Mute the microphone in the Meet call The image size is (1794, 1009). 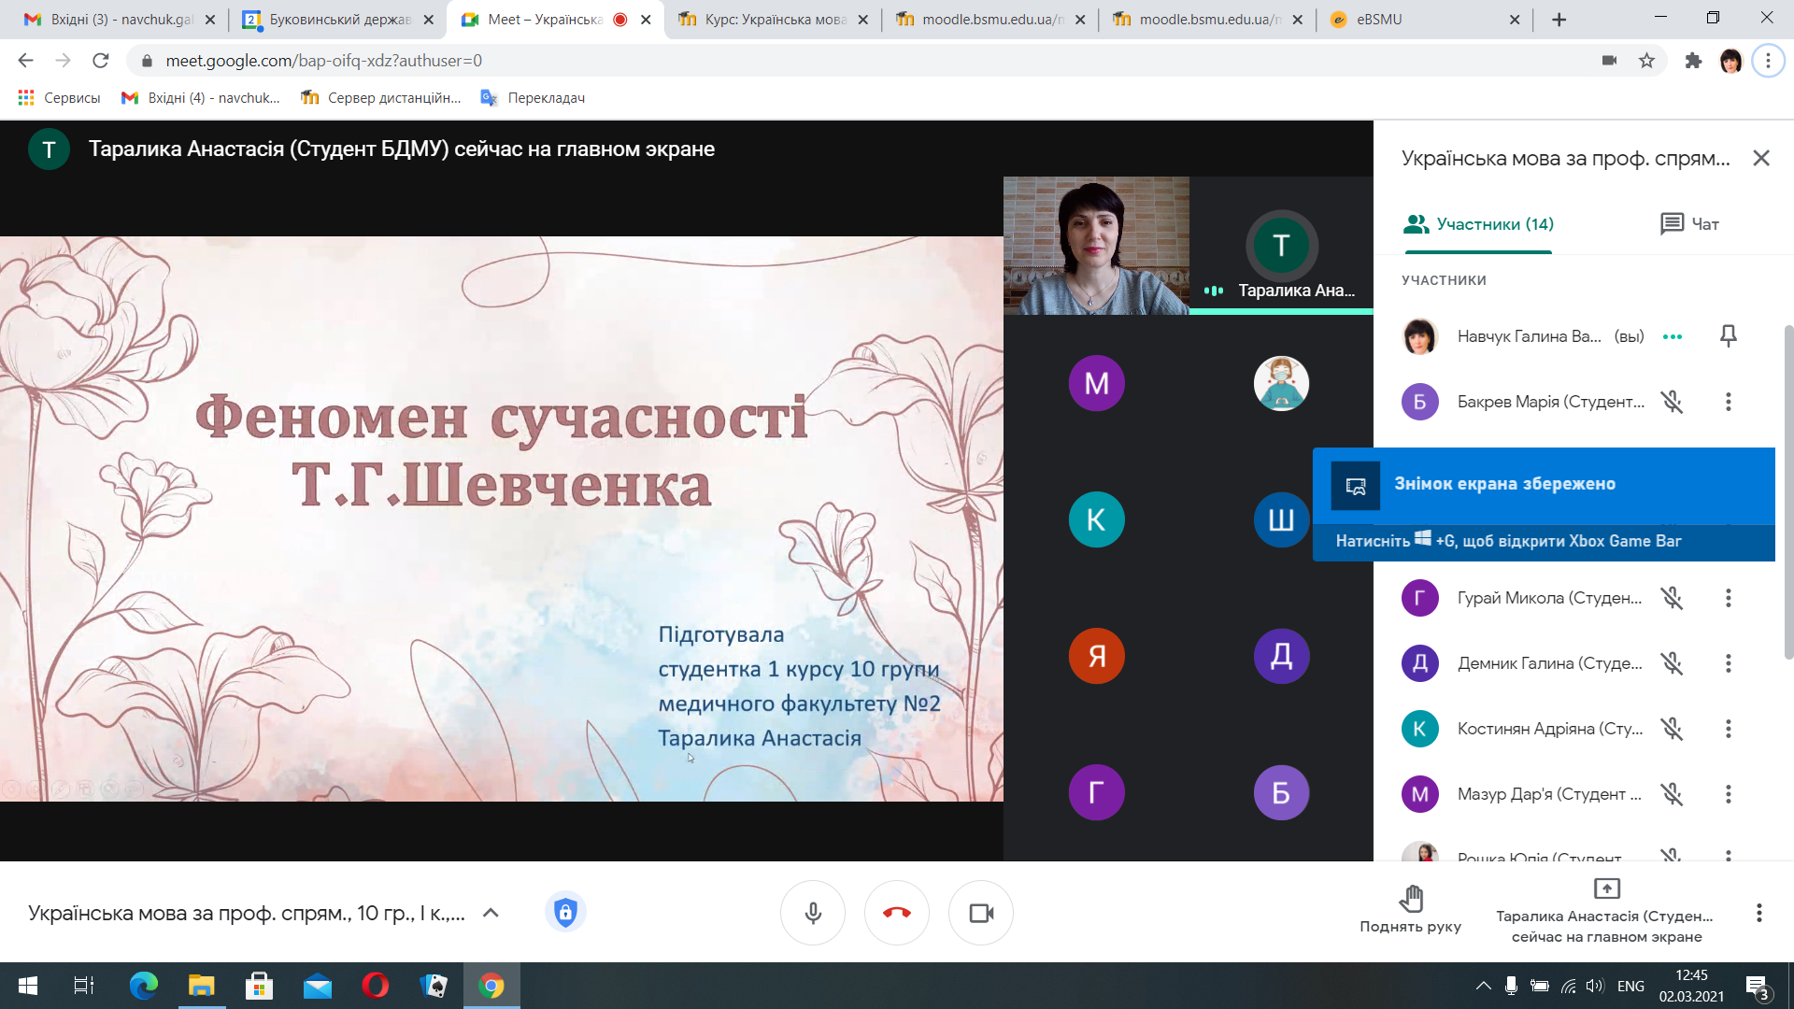(x=813, y=913)
